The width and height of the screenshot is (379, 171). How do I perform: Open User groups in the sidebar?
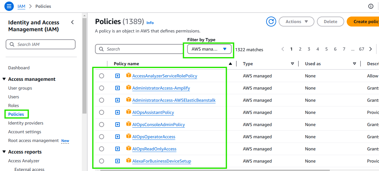(20, 88)
